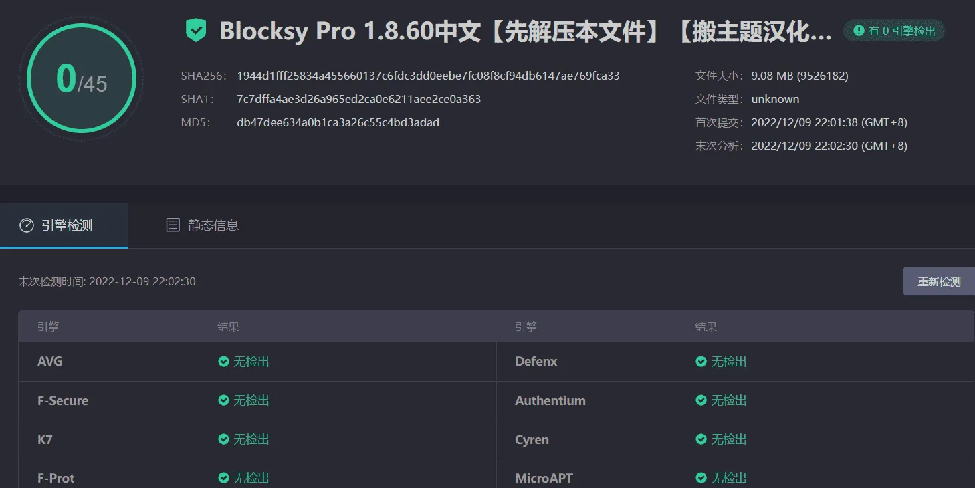Click the document icon on 静态信息 tab
This screenshot has height=488, width=975.
click(x=173, y=225)
